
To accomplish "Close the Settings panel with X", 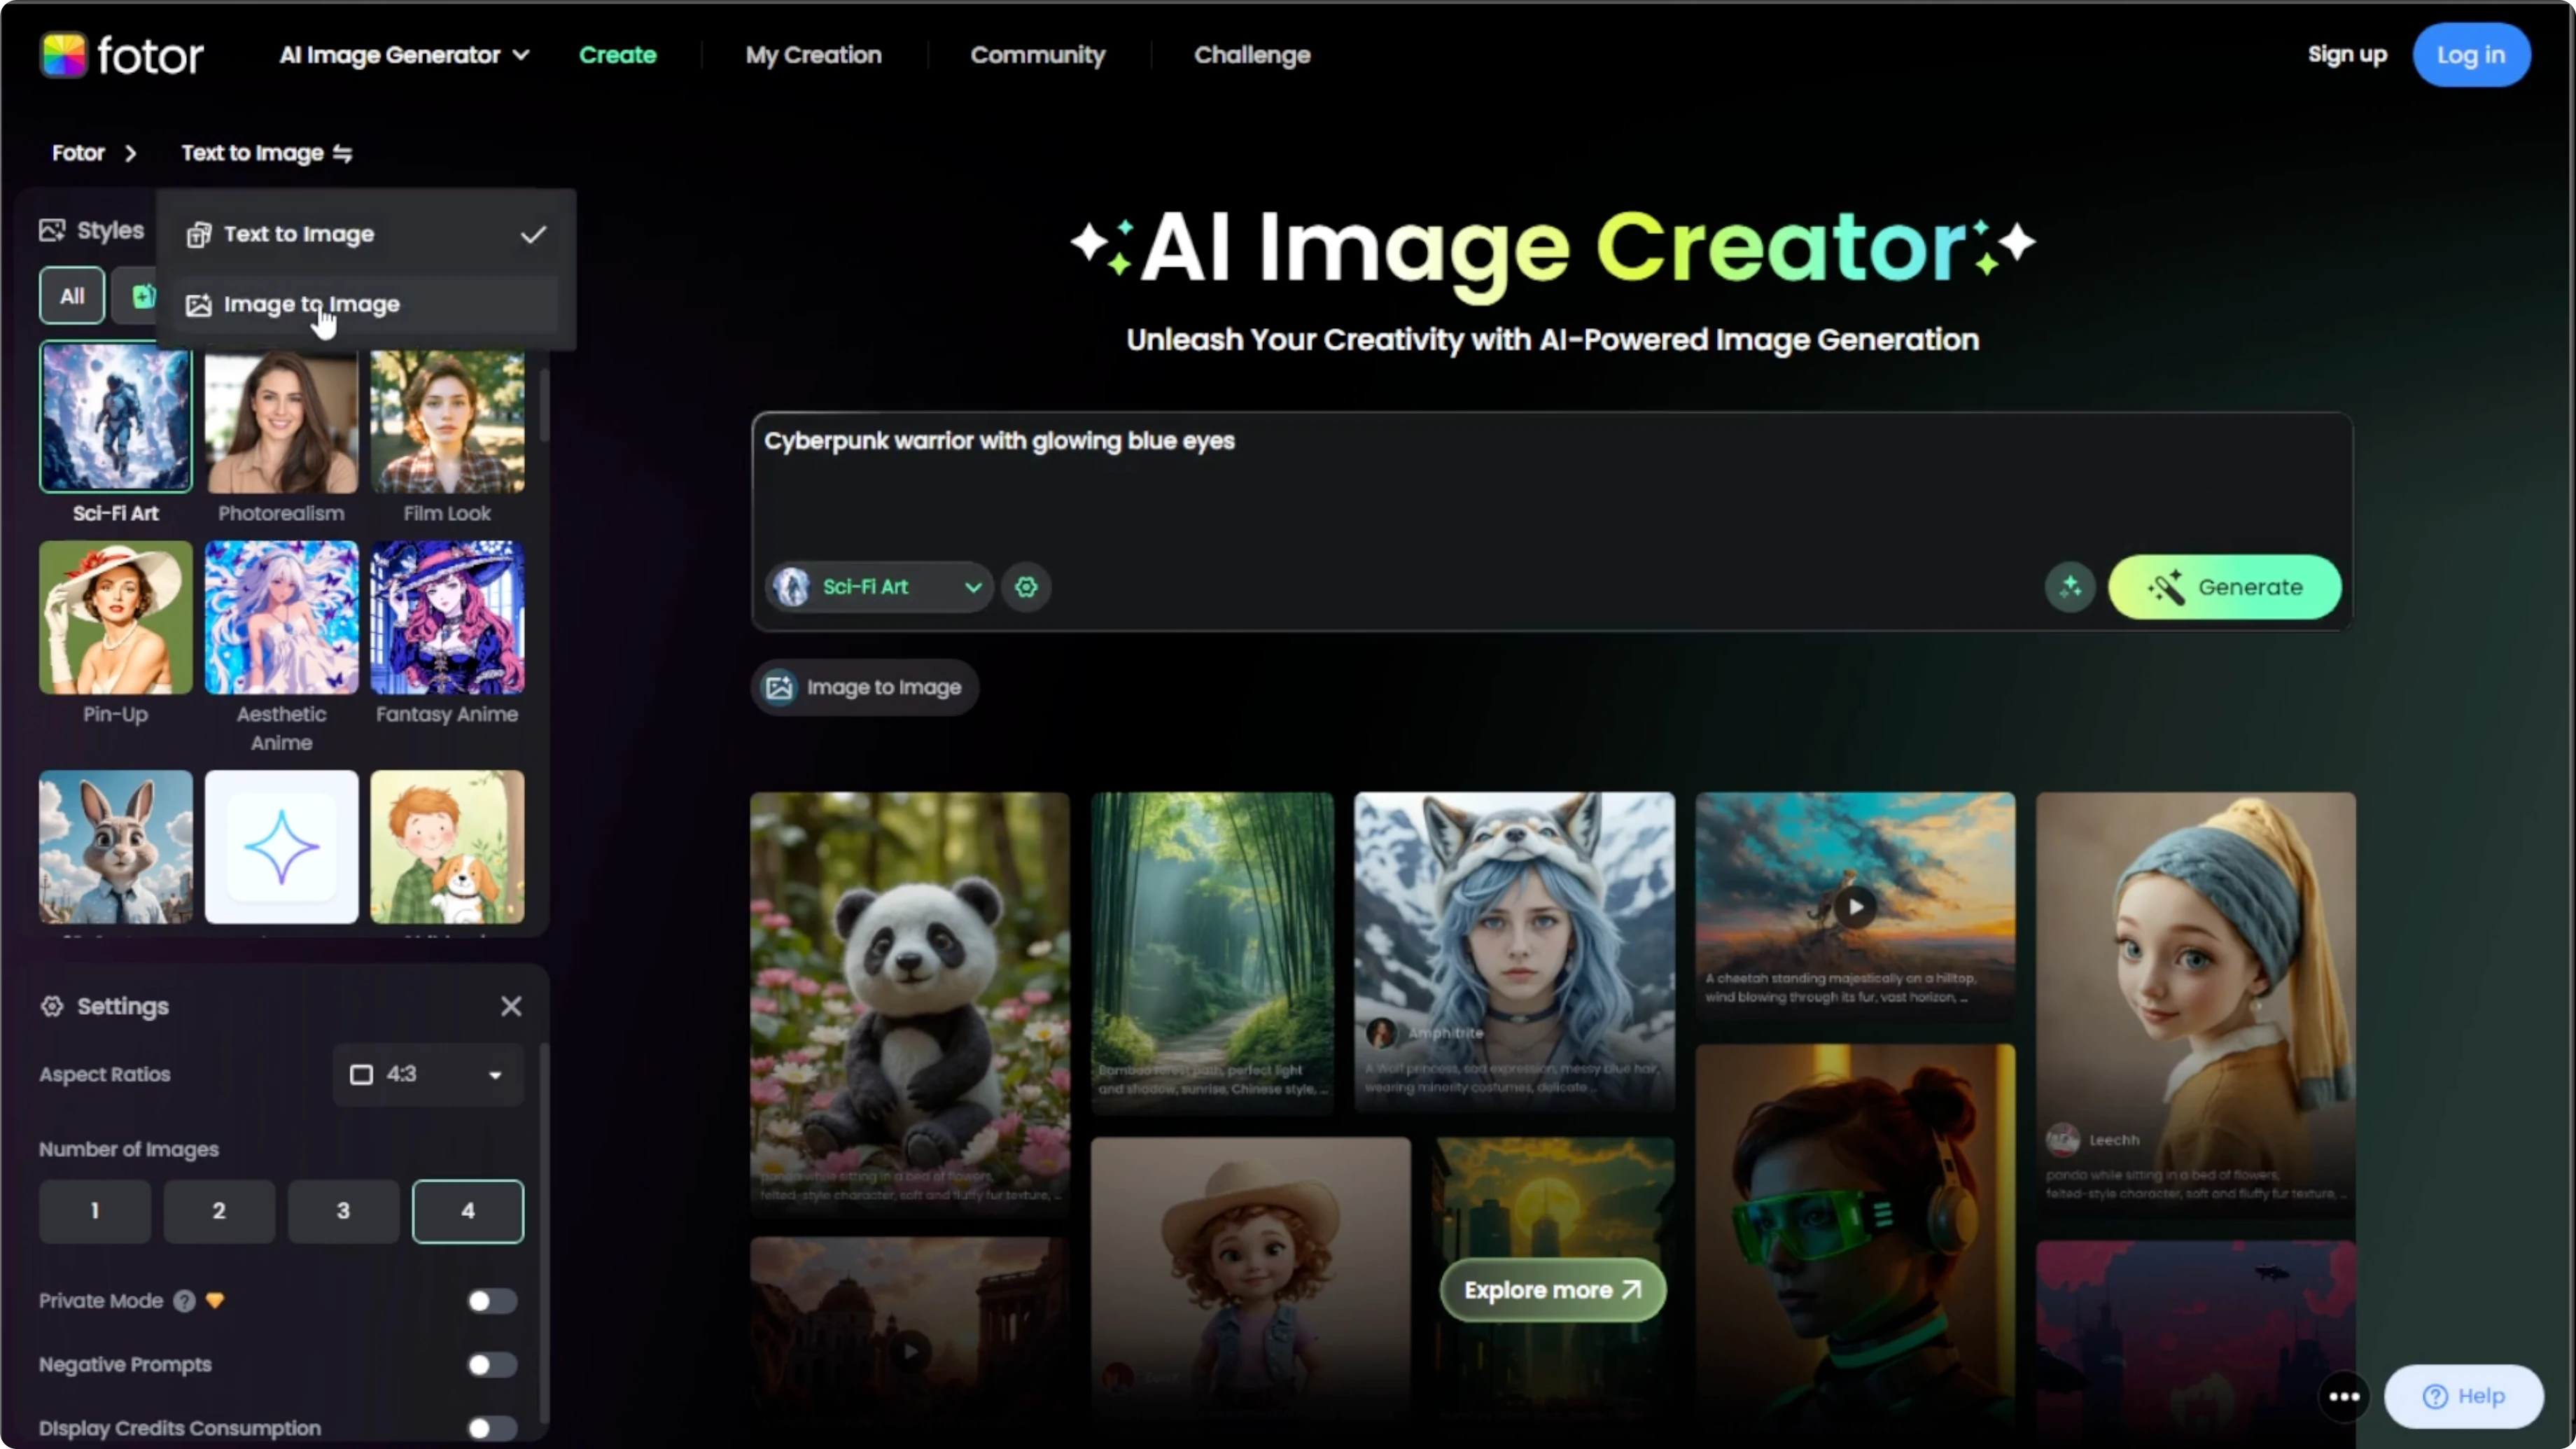I will coord(511,1006).
